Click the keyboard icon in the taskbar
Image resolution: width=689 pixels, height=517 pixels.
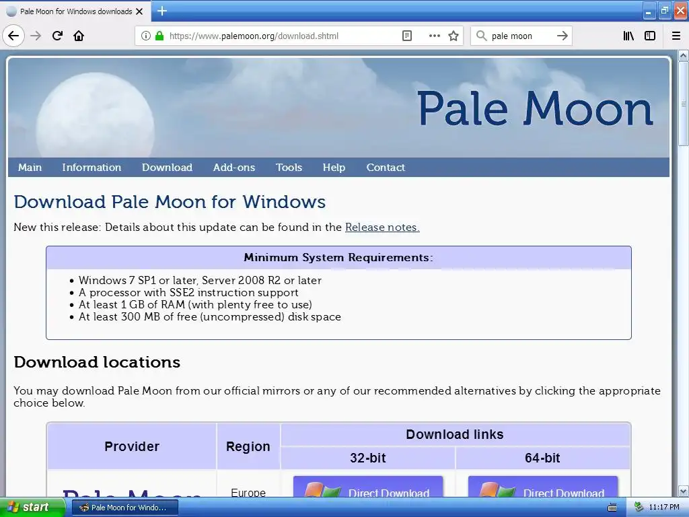click(612, 508)
